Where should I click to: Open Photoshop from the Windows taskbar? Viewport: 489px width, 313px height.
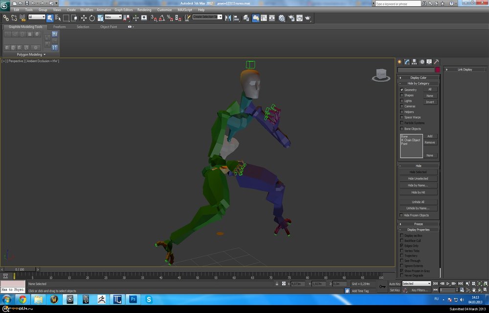pyautogui.click(x=132, y=299)
